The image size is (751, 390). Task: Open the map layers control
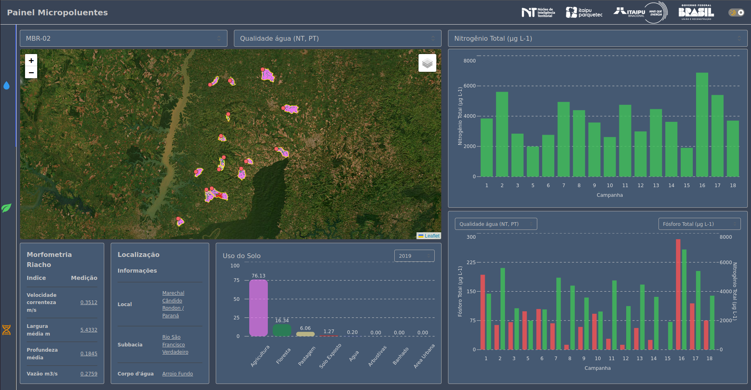pos(427,63)
